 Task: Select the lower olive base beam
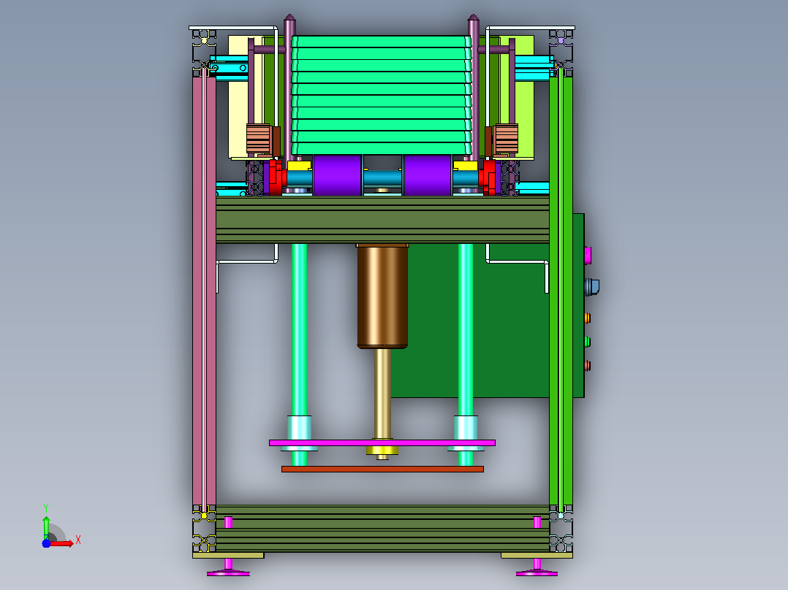click(x=382, y=529)
